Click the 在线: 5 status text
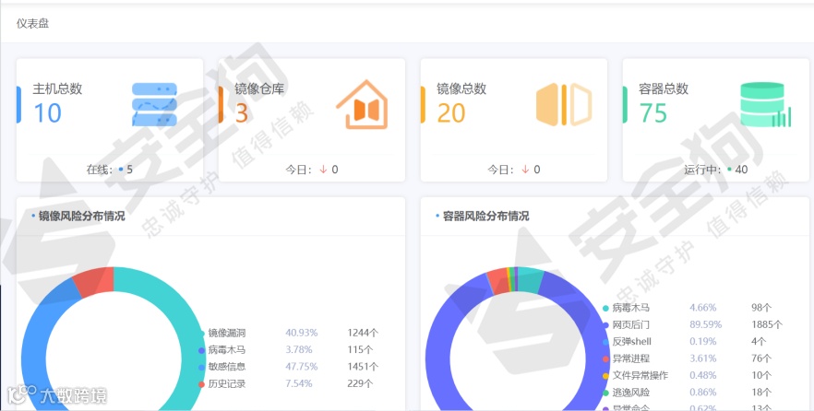 [110, 170]
